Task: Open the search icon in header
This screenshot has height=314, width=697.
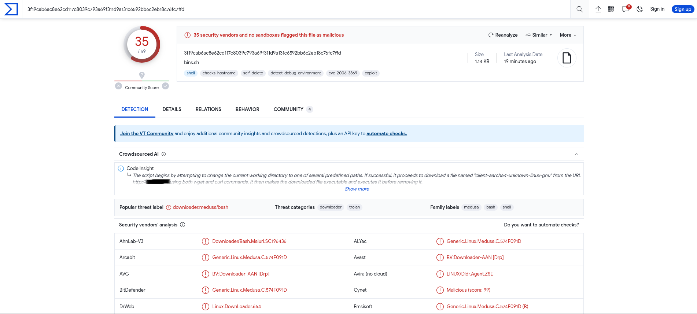Action: (579, 9)
